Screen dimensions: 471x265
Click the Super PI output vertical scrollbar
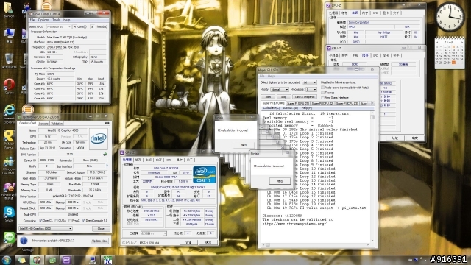tap(372, 177)
